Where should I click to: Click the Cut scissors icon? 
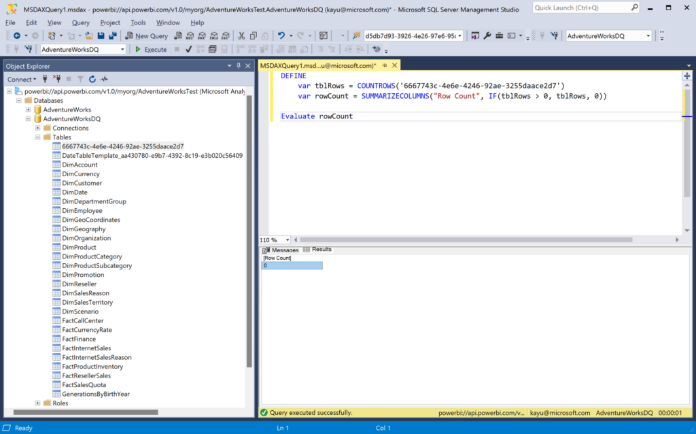click(241, 36)
